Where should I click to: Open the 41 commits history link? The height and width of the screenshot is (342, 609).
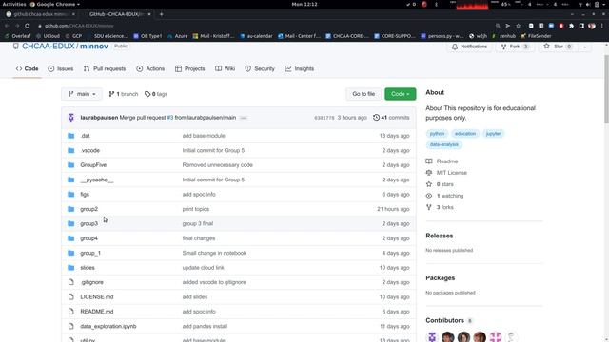[391, 118]
